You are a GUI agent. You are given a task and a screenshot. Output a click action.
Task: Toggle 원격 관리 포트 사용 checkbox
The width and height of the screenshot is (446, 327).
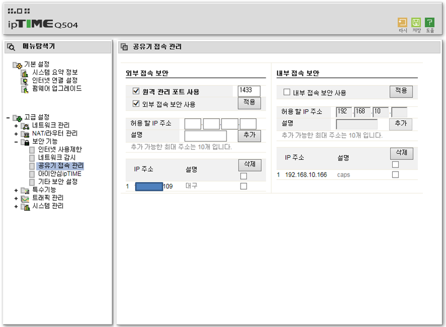[136, 91]
